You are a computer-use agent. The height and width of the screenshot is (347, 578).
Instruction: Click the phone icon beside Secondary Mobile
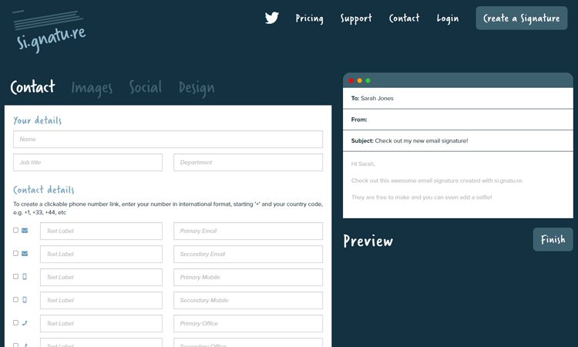pyautogui.click(x=25, y=300)
